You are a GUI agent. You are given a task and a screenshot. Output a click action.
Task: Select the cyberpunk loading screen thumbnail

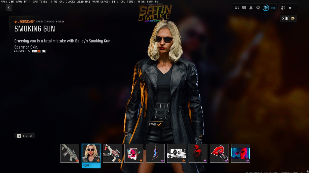(x=240, y=153)
